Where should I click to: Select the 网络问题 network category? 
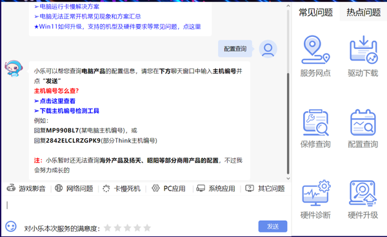click(x=74, y=189)
